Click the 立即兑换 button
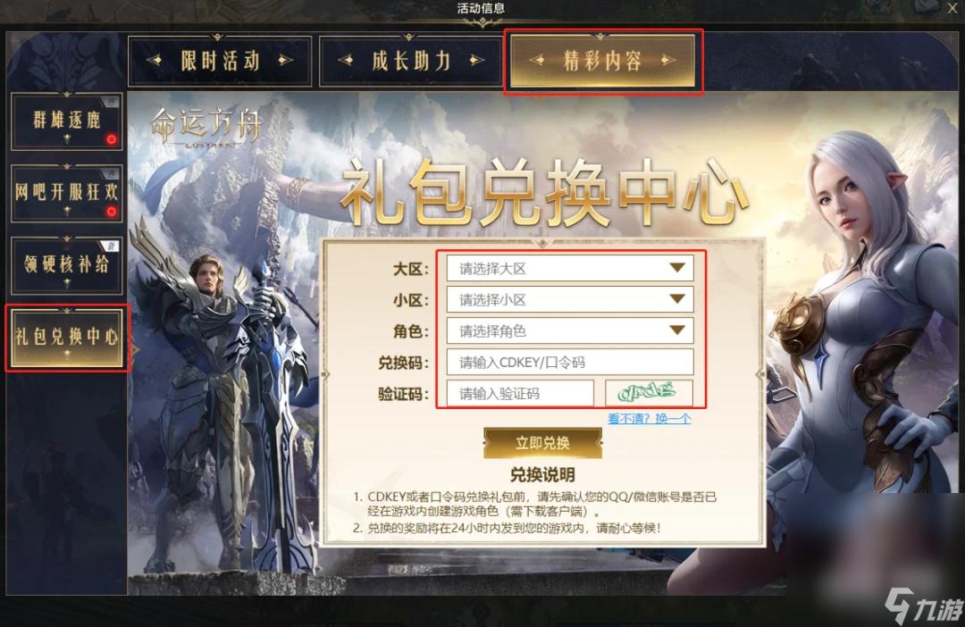This screenshot has height=627, width=965. point(543,443)
